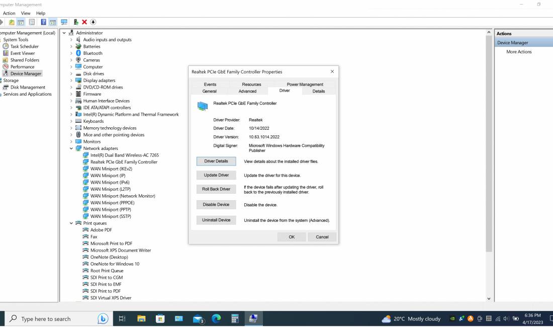Toggle the Show/Hide Console Tree toolbar icon
The width and height of the screenshot is (553, 327).
pyautogui.click(x=21, y=22)
